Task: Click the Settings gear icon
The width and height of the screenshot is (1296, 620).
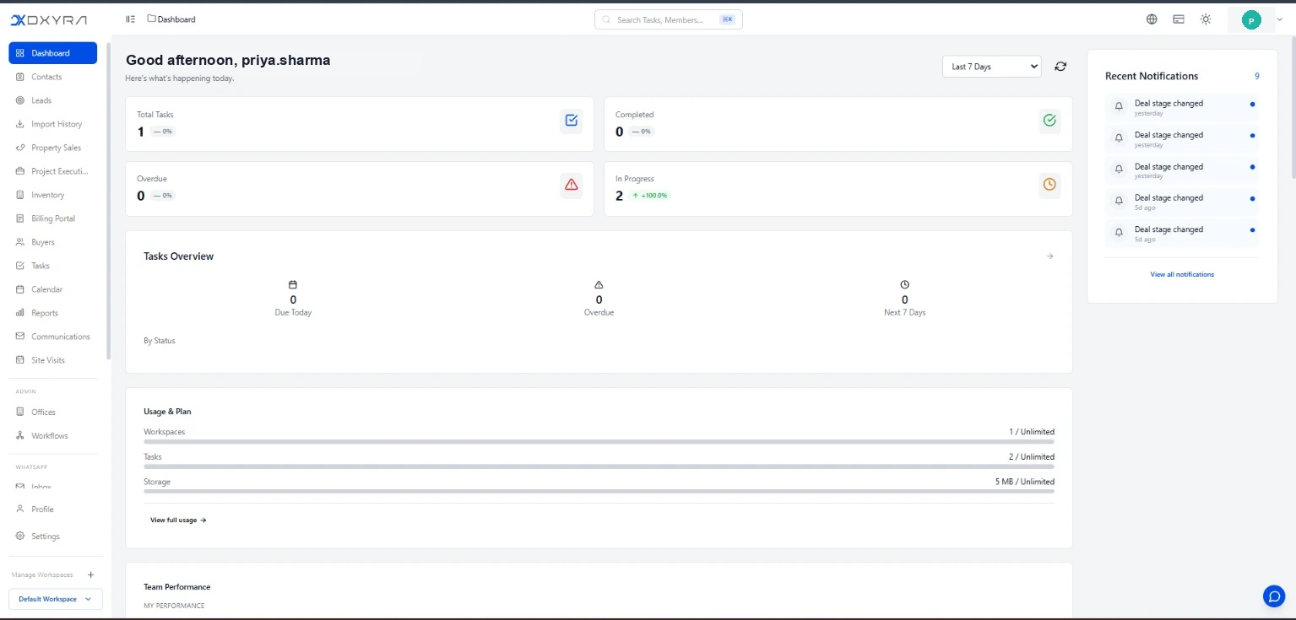Action: pyautogui.click(x=21, y=536)
